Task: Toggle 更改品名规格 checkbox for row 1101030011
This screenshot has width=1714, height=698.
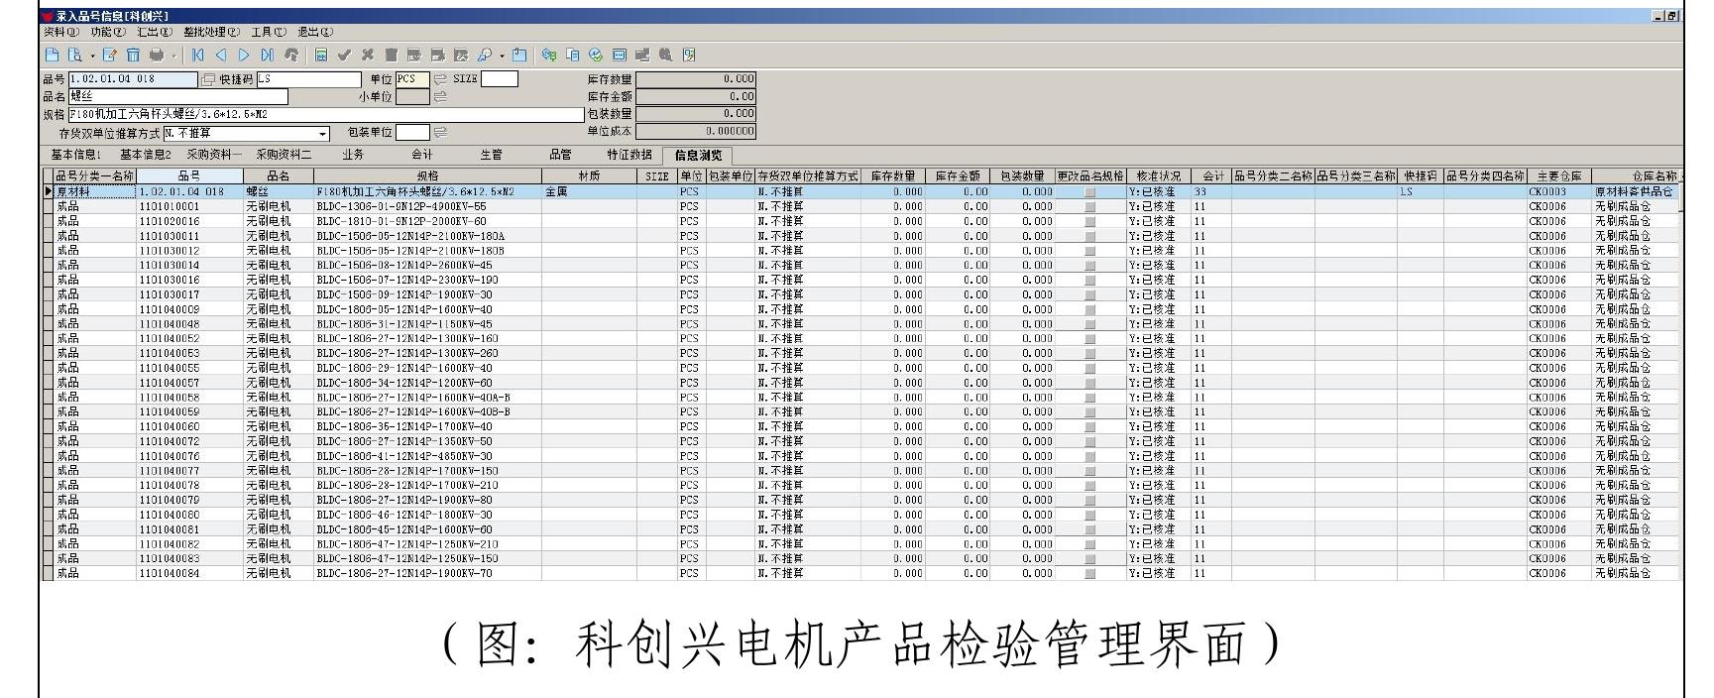Action: coord(1090,236)
